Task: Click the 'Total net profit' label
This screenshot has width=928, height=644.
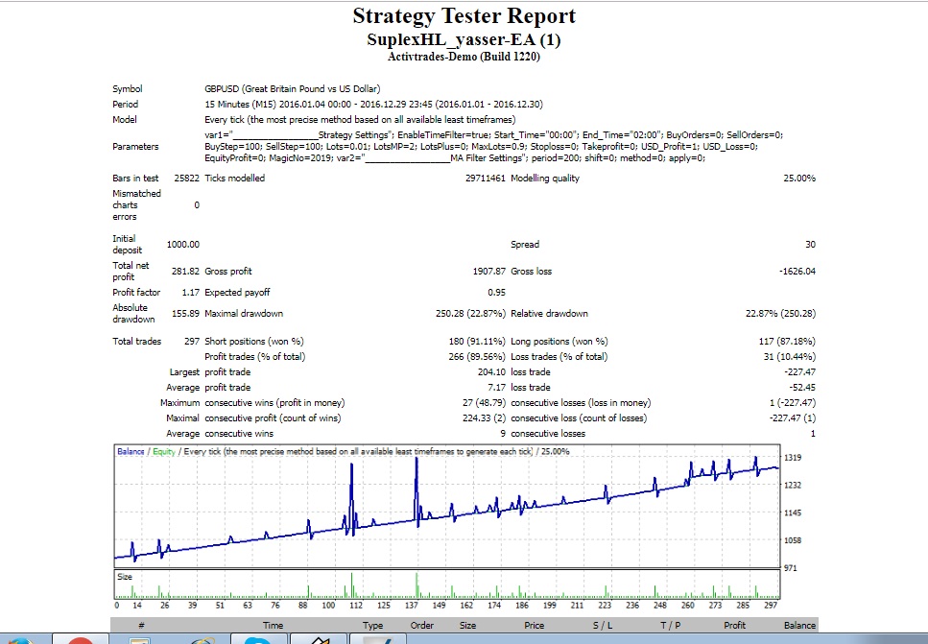Action: click(131, 271)
